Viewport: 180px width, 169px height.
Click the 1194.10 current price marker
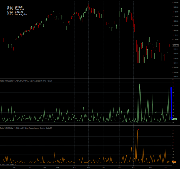[x=175, y=46]
